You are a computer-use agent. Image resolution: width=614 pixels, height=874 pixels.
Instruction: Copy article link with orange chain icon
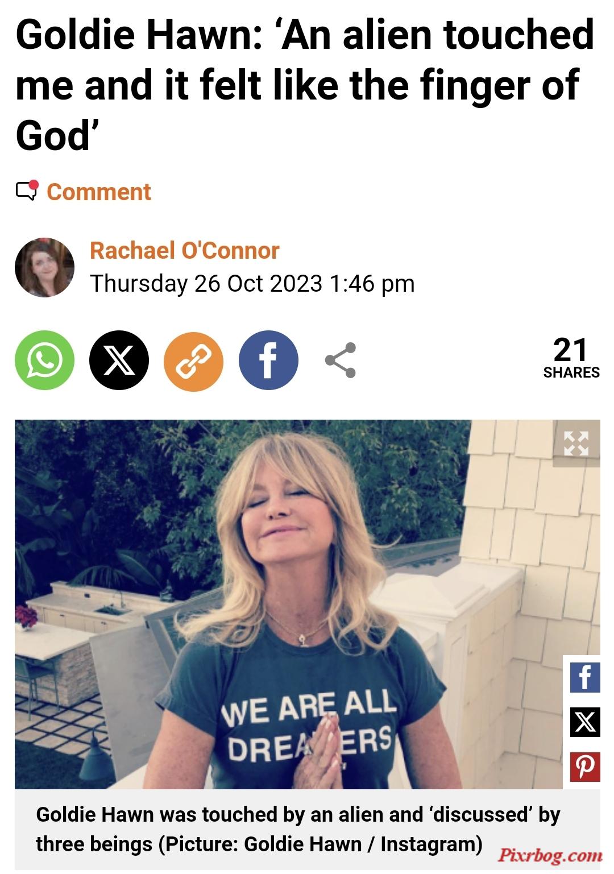tap(193, 360)
